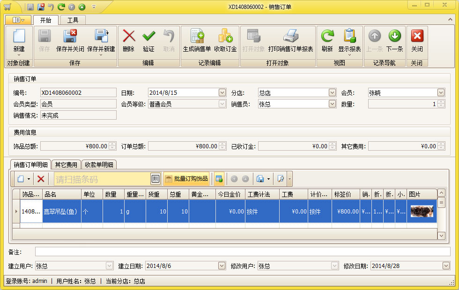Click the 刷新 refresh icon in ribbon

click(x=327, y=36)
